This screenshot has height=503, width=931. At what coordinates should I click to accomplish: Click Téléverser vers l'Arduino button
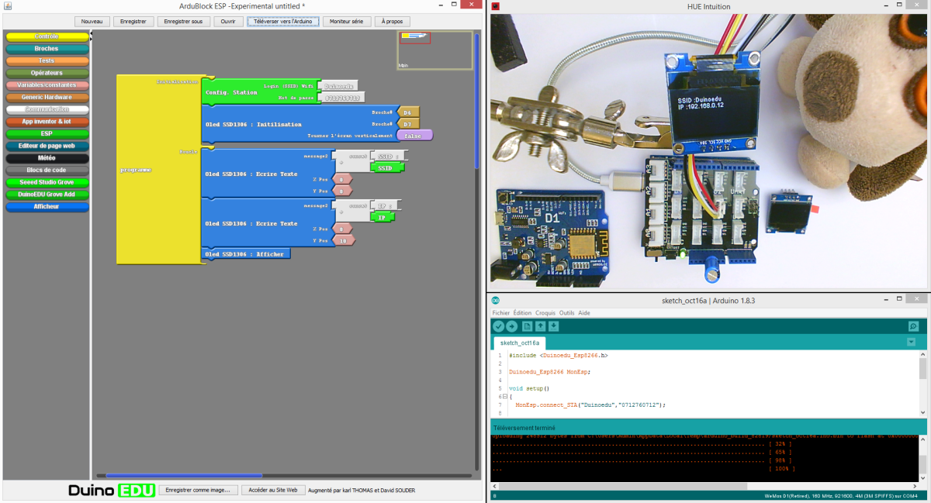(282, 22)
